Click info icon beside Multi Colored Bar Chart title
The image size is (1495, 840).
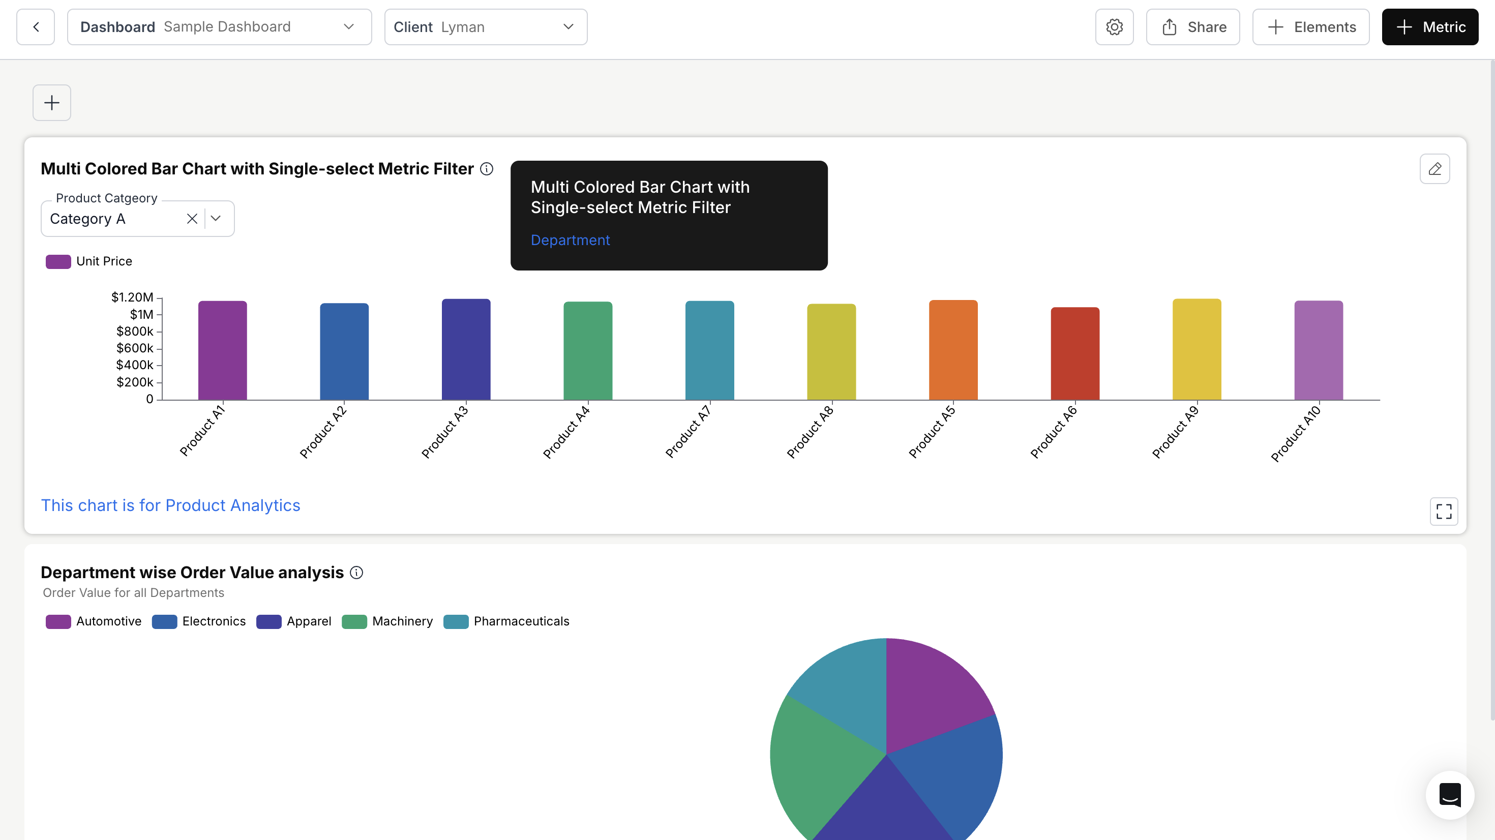pos(486,169)
